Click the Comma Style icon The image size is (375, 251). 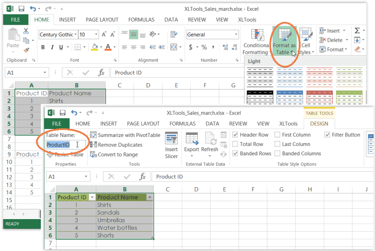click(213, 47)
